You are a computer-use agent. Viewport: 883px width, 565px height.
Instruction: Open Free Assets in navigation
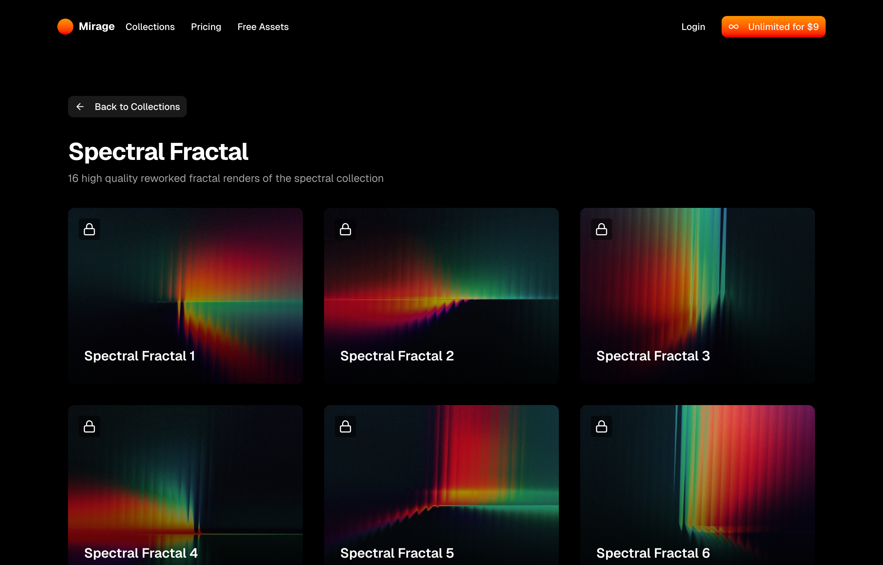click(x=263, y=27)
